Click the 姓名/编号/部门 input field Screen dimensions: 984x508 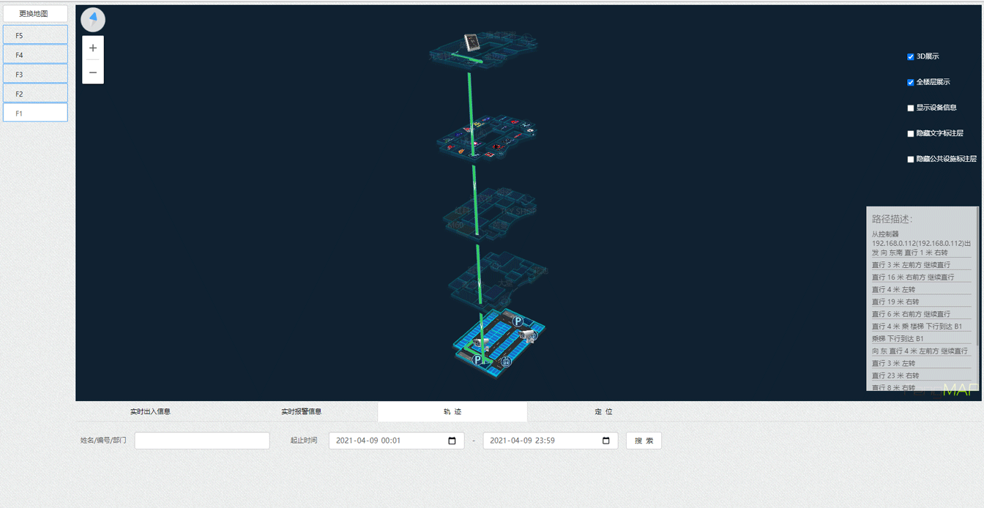pos(202,441)
